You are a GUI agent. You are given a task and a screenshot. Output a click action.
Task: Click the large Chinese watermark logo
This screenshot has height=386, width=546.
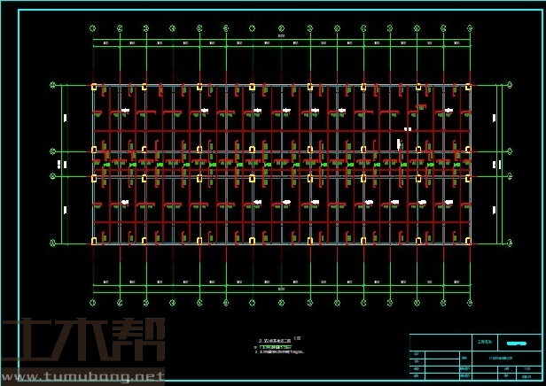(x=84, y=342)
